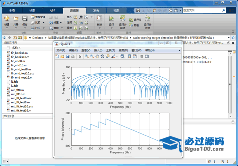This screenshot has width=238, height=166.
Task: Click the Name (名称) column header
Action: (x=15, y=48)
